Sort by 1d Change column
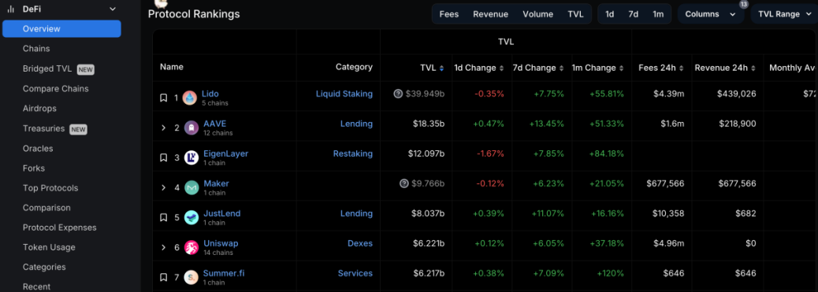 tap(501, 68)
